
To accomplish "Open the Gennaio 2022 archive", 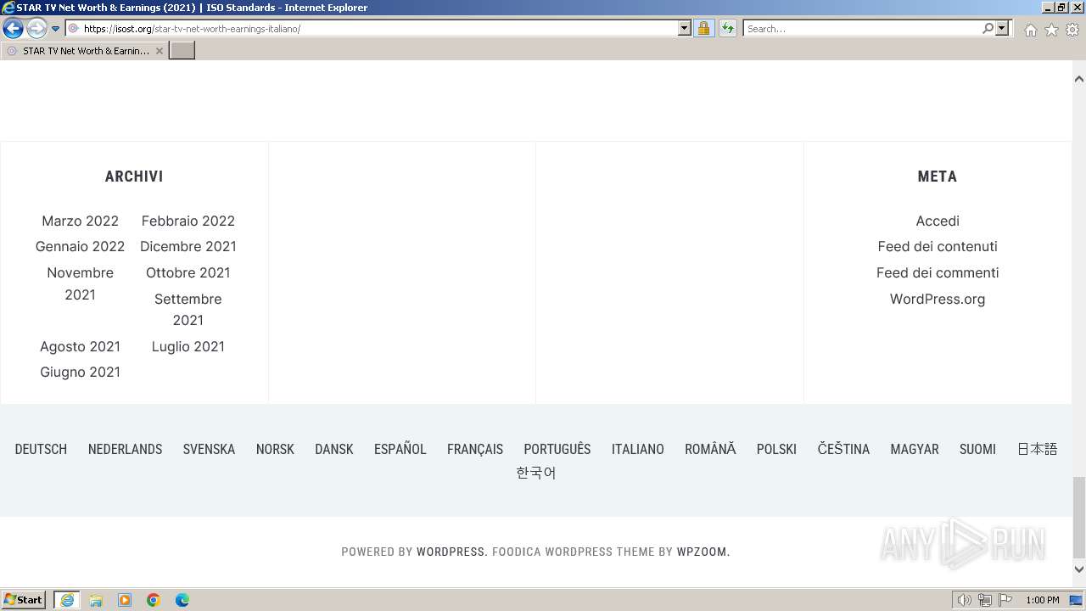I will [80, 246].
